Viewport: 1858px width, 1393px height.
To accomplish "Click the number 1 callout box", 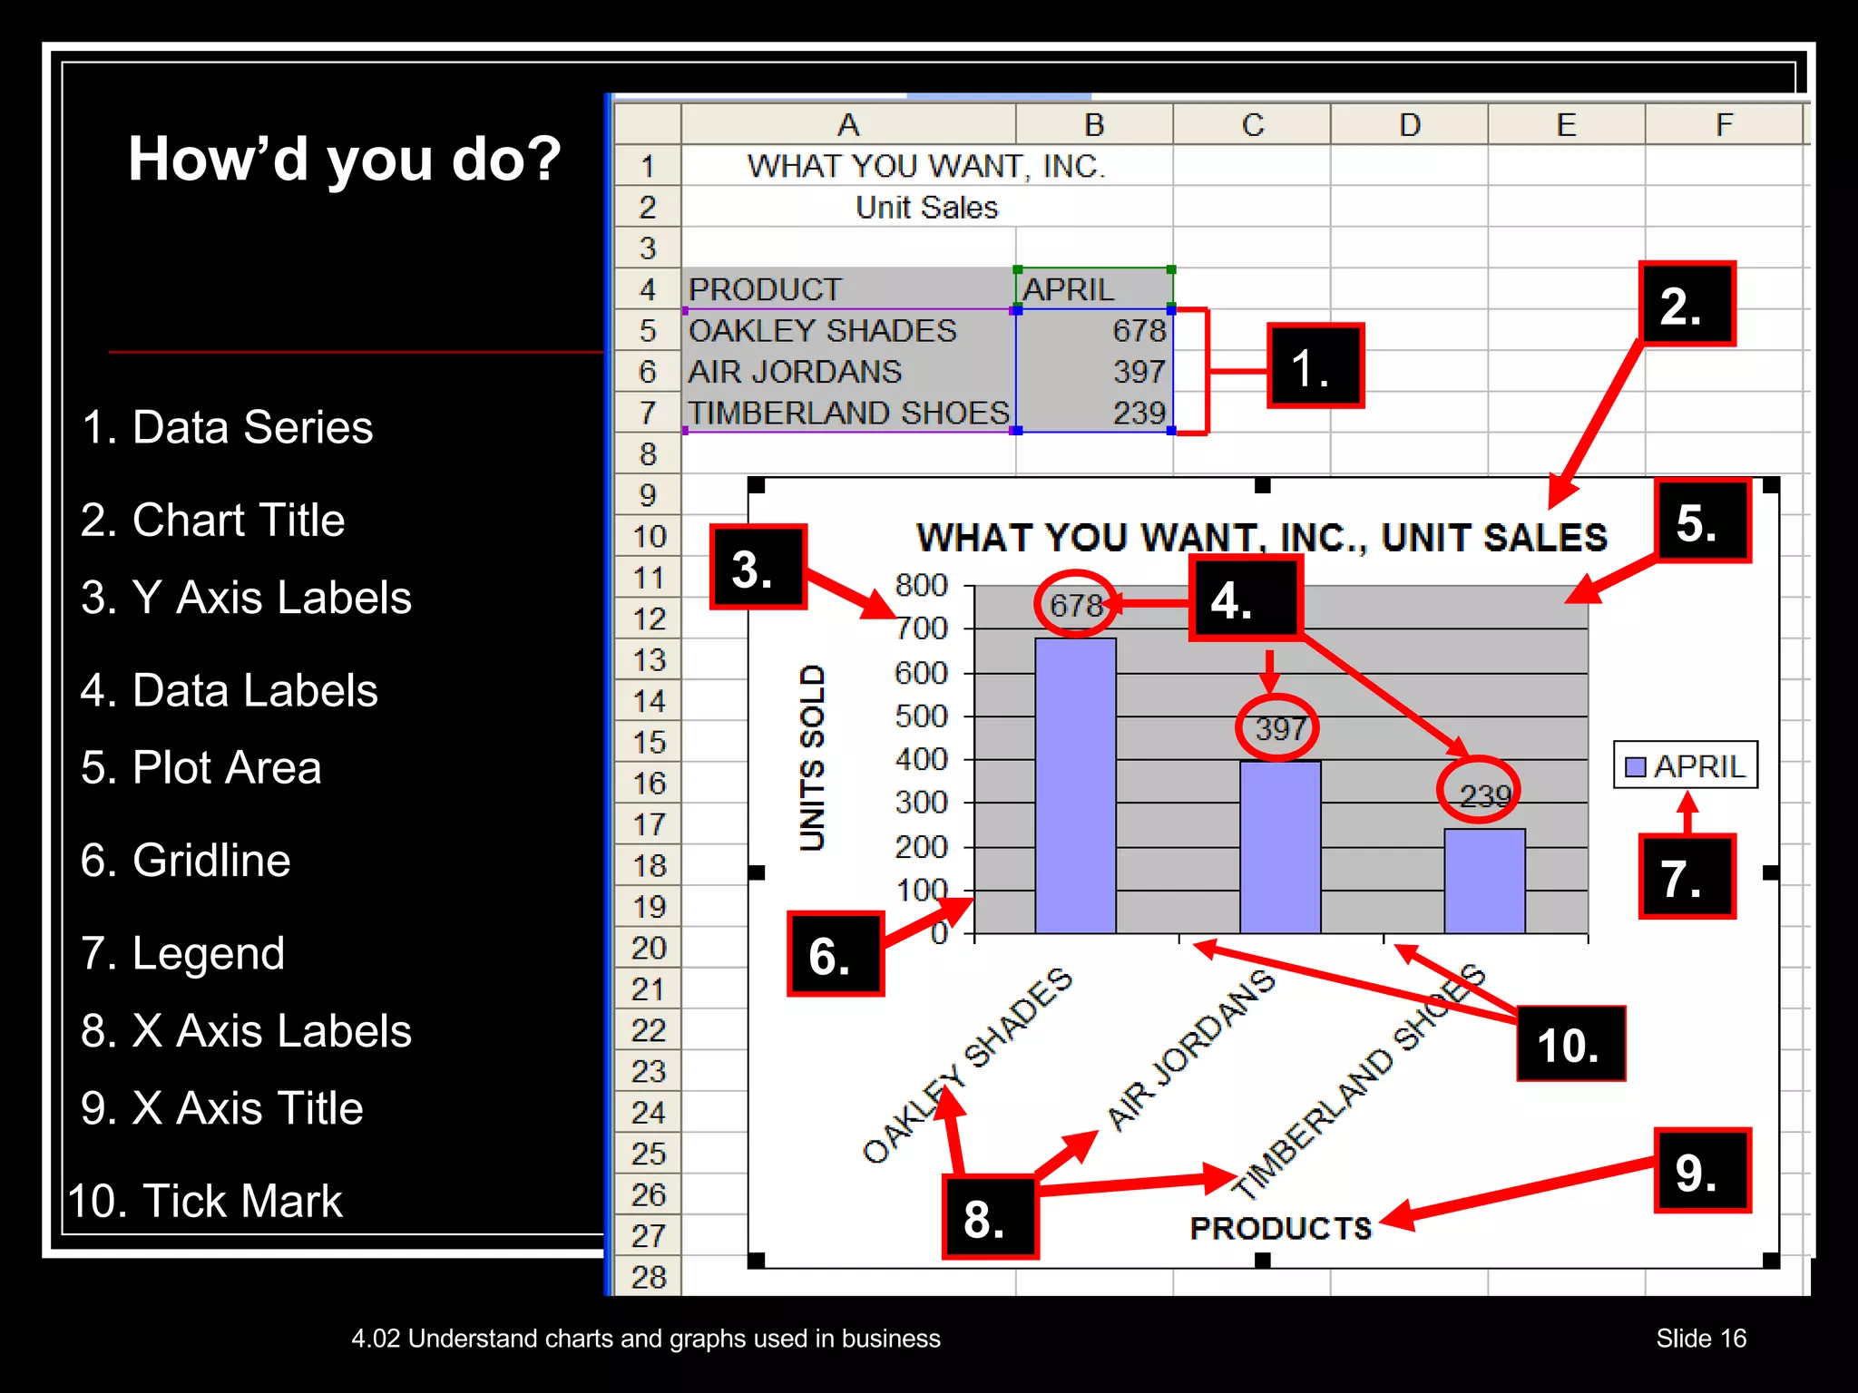I will (1315, 366).
